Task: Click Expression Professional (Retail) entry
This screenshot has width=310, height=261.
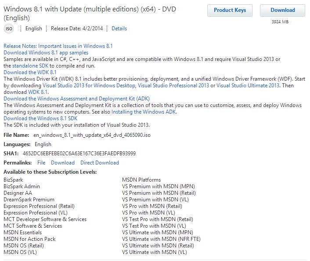Action: (x=39, y=206)
